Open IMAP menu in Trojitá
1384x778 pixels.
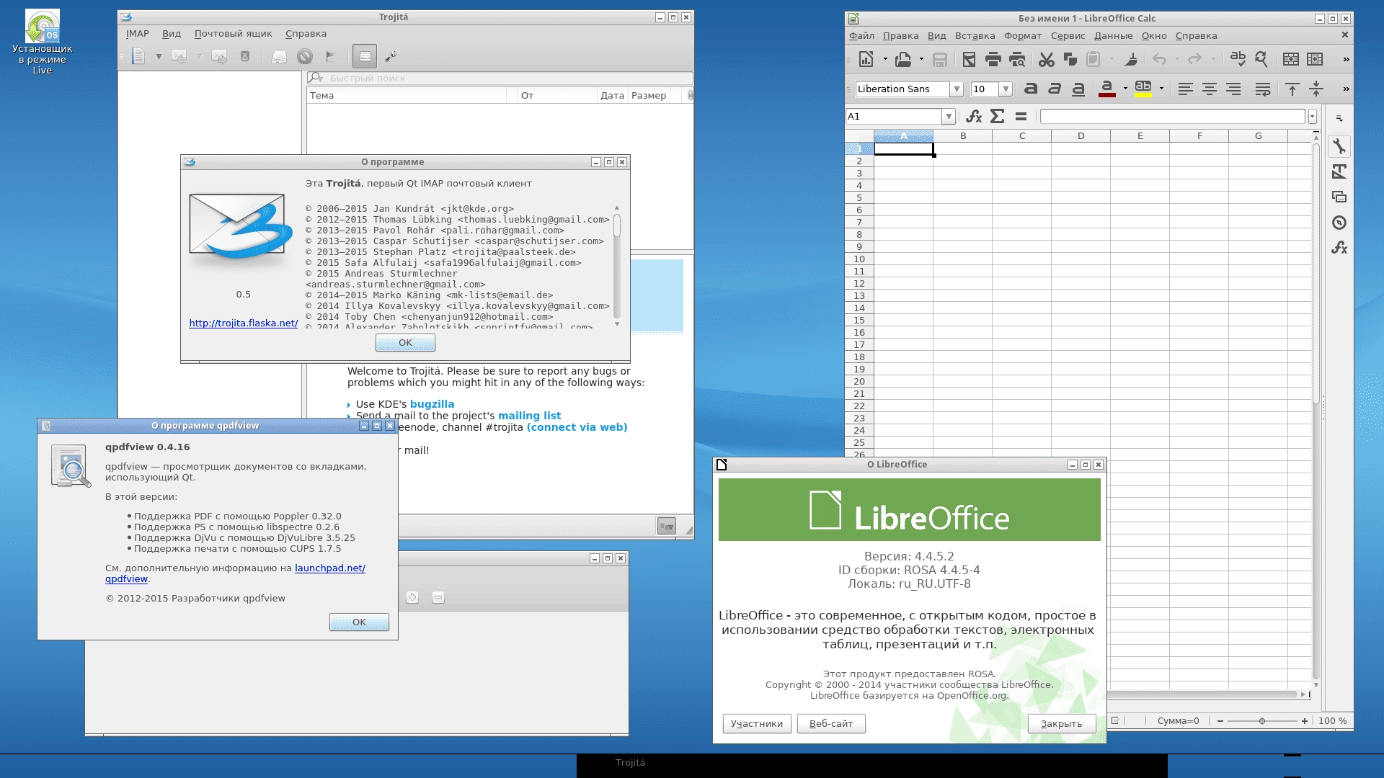(138, 34)
